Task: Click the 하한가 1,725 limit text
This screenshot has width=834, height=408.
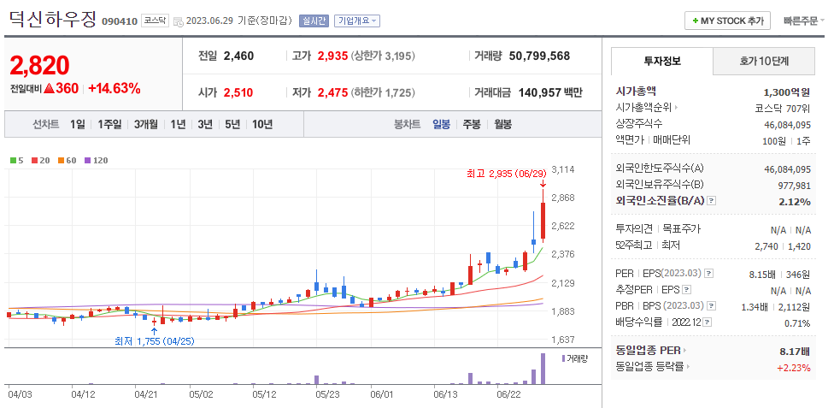Action: coord(383,92)
